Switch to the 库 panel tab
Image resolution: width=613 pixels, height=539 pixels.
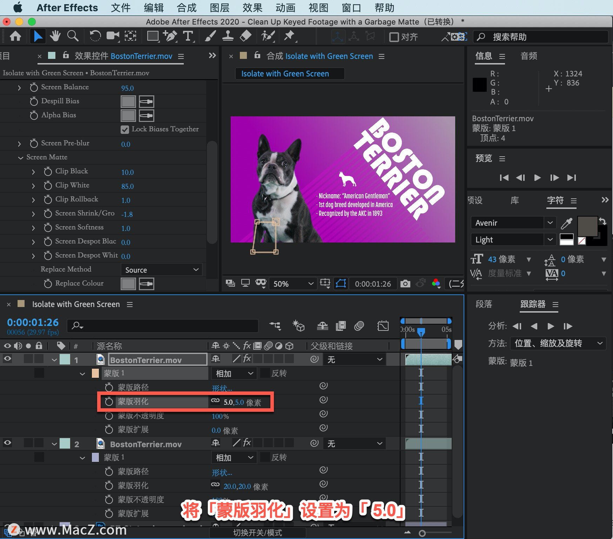click(x=514, y=200)
